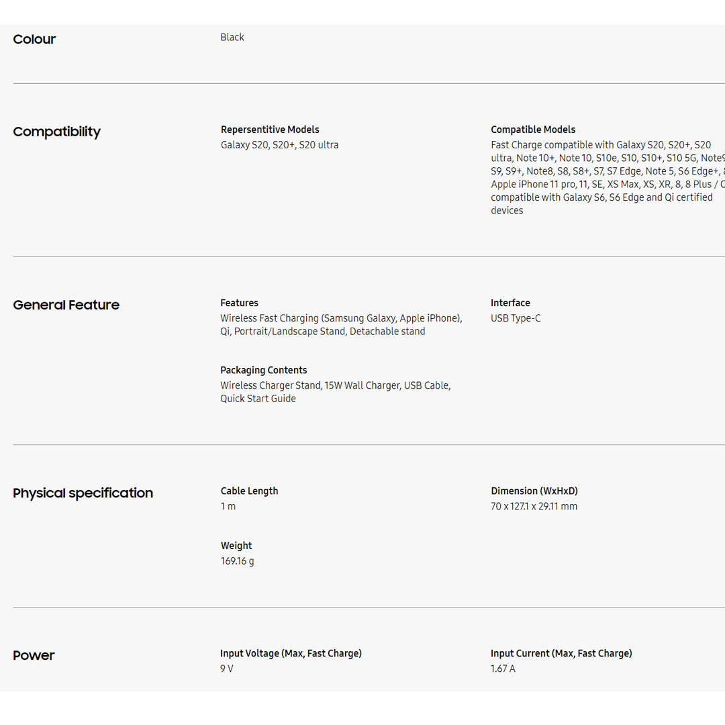Click the Physical specification heading
Image resolution: width=725 pixels, height=725 pixels.
coord(83,493)
